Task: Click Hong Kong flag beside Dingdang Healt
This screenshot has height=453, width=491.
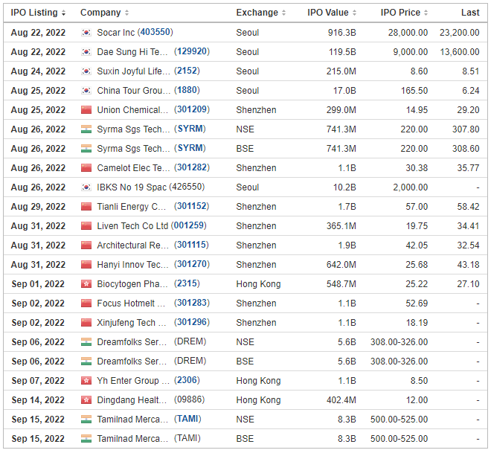Action: tap(86, 399)
